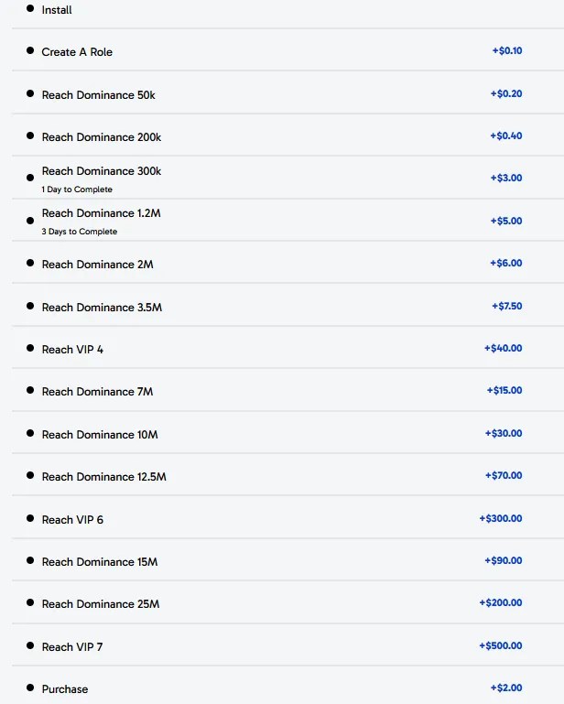Click the +$500.00 reward for VIP 7

[500, 646]
